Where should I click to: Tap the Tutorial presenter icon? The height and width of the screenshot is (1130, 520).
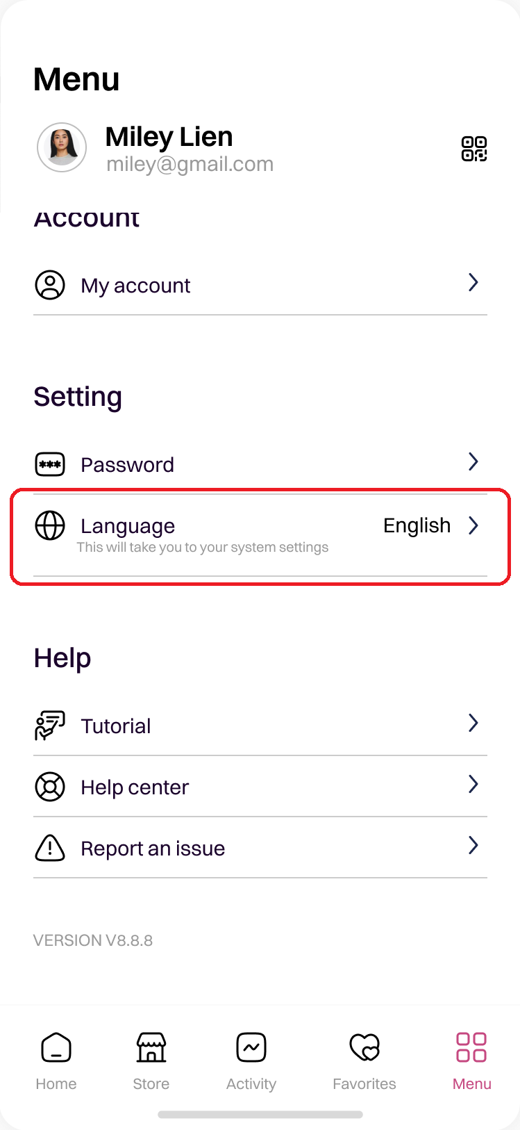(50, 726)
